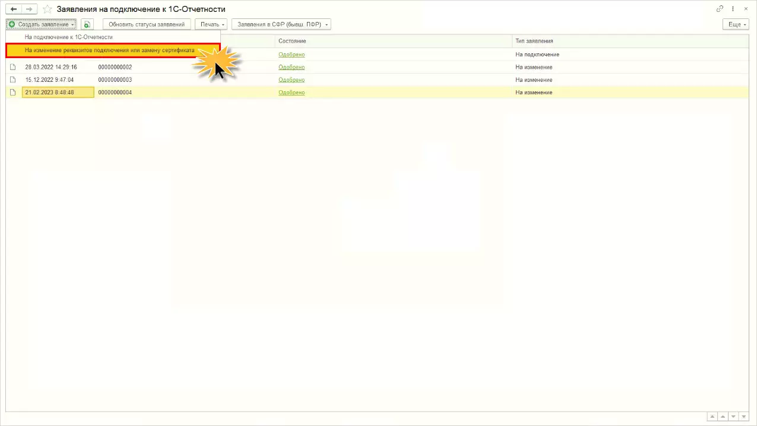Click document icon of row 15.12.2022
Viewport: 757px width, 426px height.
(x=13, y=80)
